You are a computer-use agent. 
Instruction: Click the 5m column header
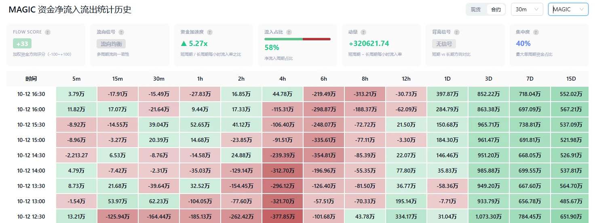tap(76, 79)
